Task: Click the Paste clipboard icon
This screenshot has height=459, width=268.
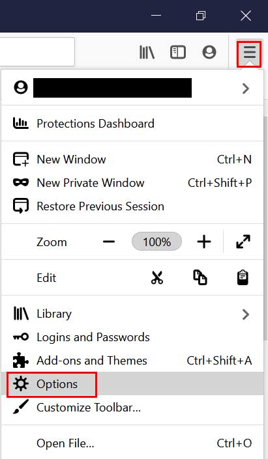Action: coord(243,277)
